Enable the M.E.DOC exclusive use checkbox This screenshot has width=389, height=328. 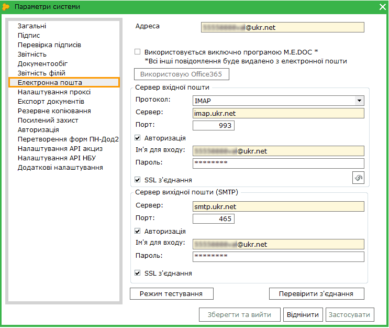(138, 52)
